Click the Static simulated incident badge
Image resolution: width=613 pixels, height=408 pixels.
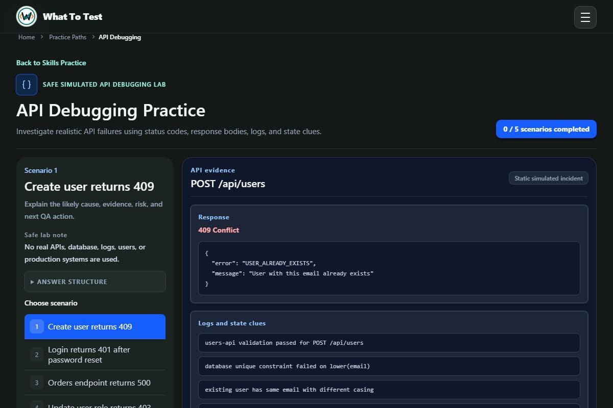549,178
